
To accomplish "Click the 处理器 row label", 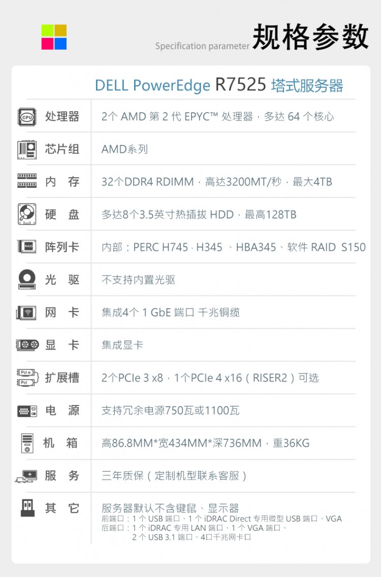I will coord(62,116).
